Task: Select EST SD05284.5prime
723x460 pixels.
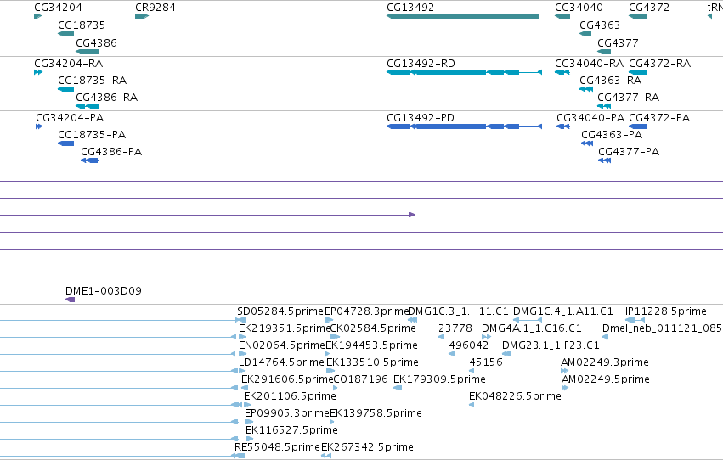Action: (x=280, y=311)
